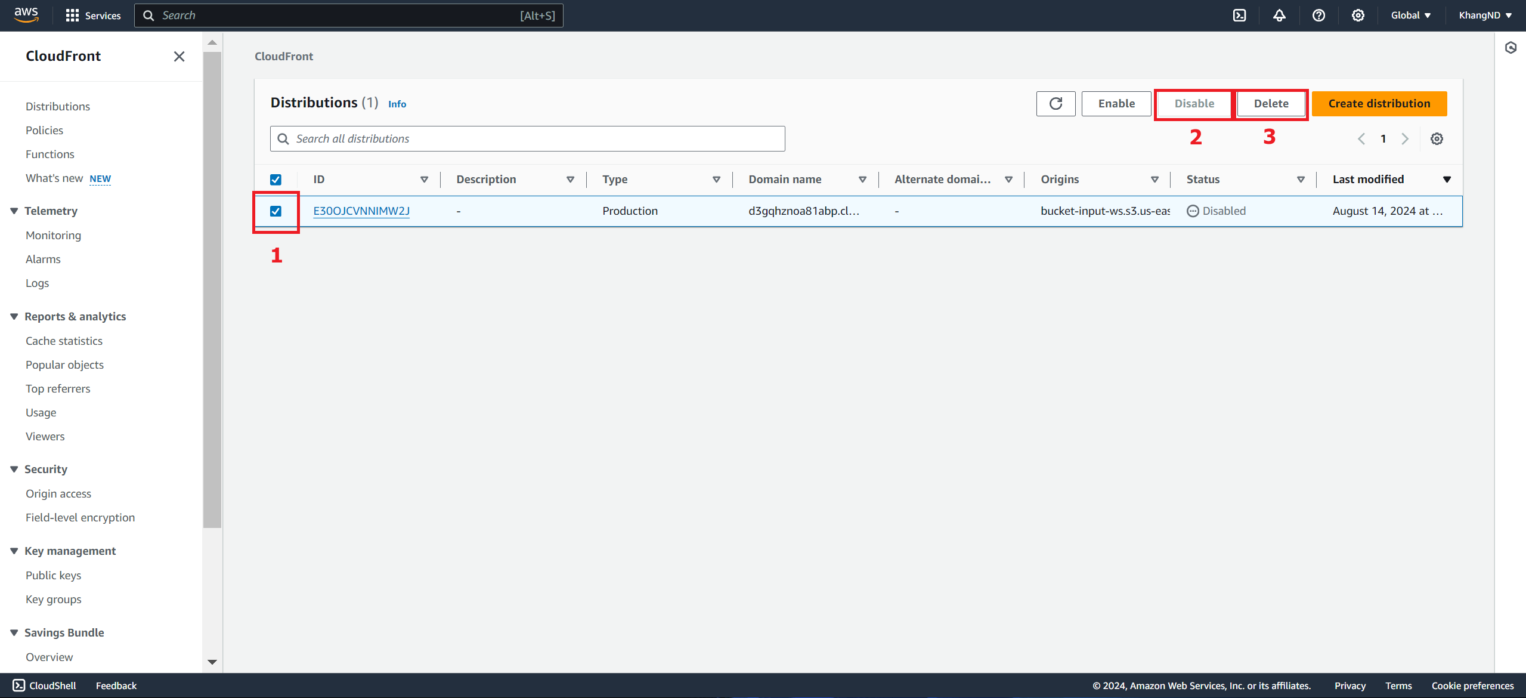1526x698 pixels.
Task: Close the CloudFront side navigation
Action: tap(179, 56)
